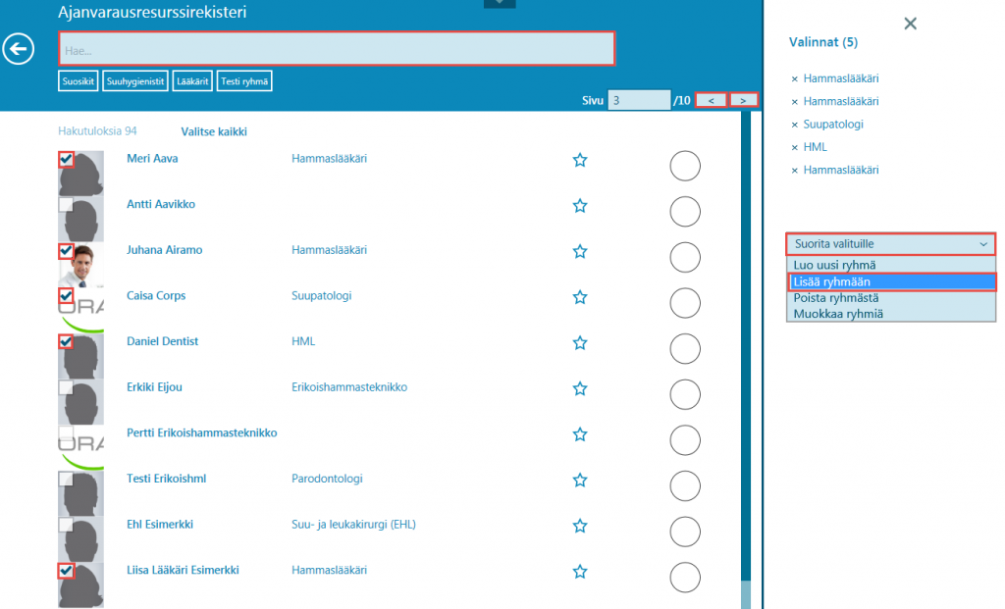Screen dimensions: 1005x609
Task: Select round radio button for Daniel Dentist
Action: coord(684,348)
